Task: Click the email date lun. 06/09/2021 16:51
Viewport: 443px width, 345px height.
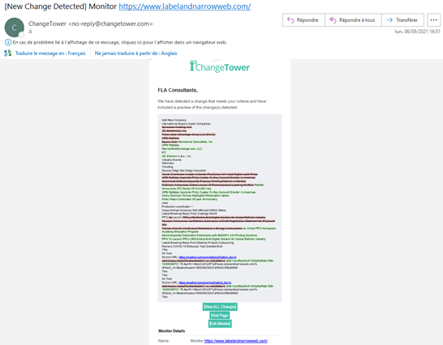Action: pyautogui.click(x=417, y=32)
